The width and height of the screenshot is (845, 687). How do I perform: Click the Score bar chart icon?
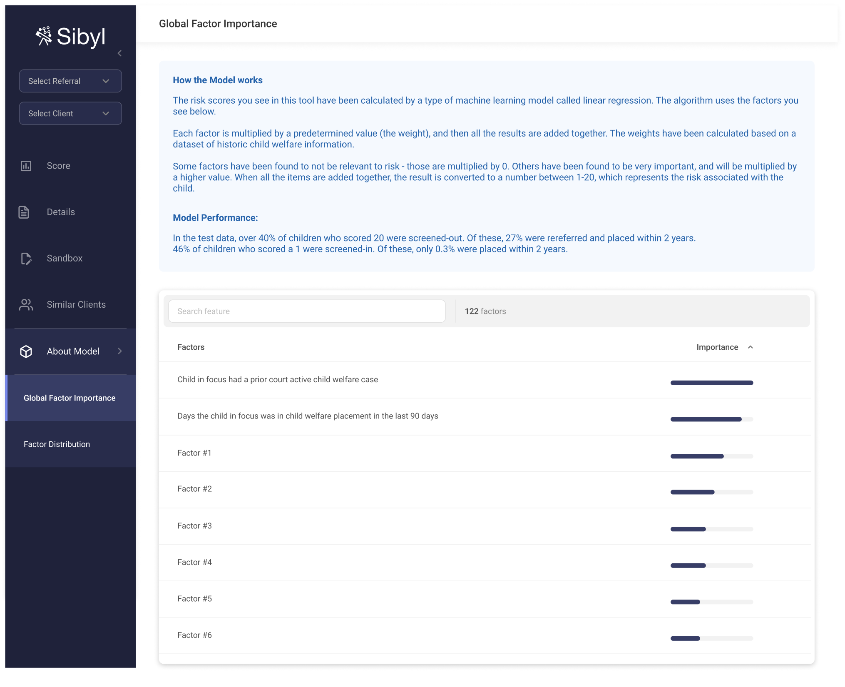pos(26,166)
